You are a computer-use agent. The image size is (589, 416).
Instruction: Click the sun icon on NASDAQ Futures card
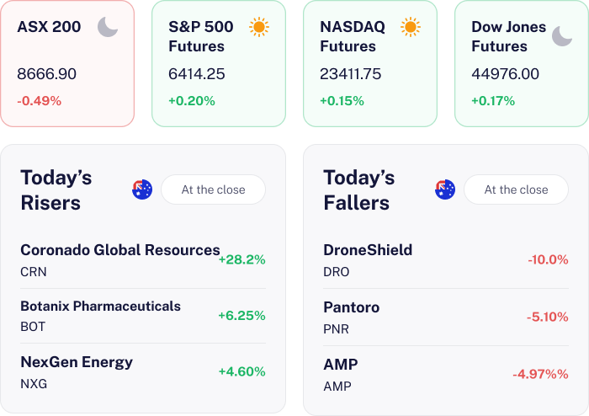411,27
